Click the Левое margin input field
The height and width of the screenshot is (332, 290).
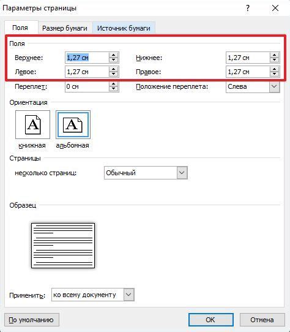[x=87, y=72]
